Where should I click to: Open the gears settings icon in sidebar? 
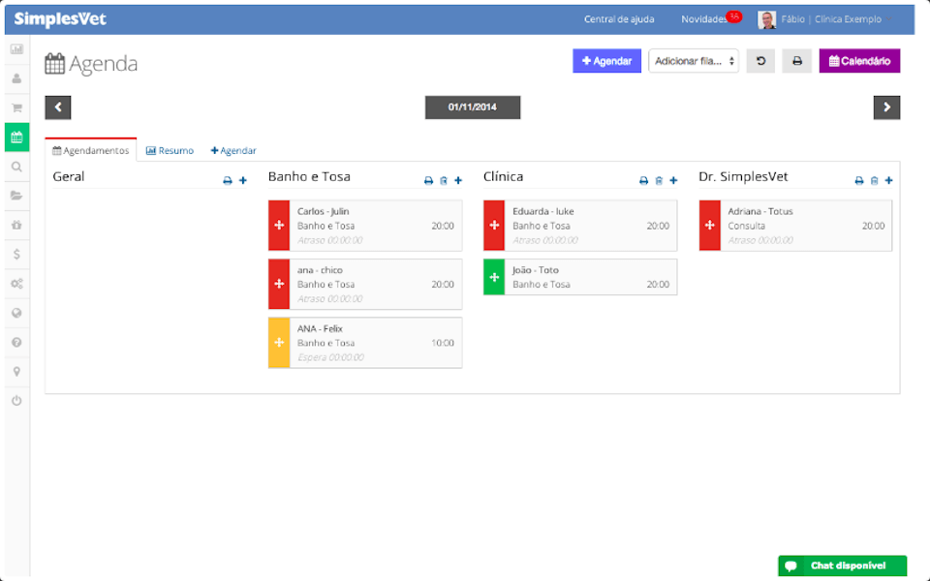pos(15,283)
